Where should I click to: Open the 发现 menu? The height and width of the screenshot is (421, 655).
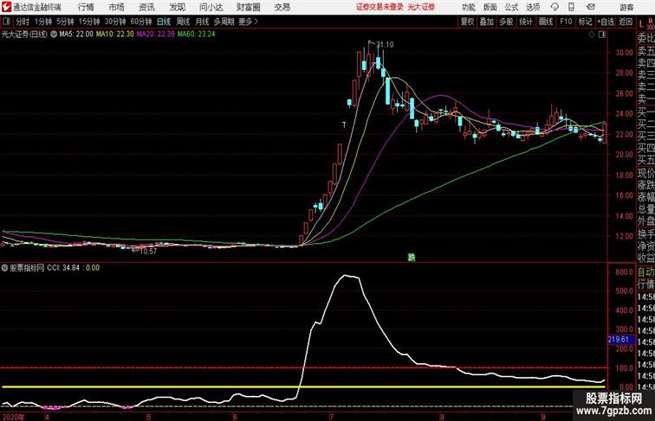pos(177,7)
